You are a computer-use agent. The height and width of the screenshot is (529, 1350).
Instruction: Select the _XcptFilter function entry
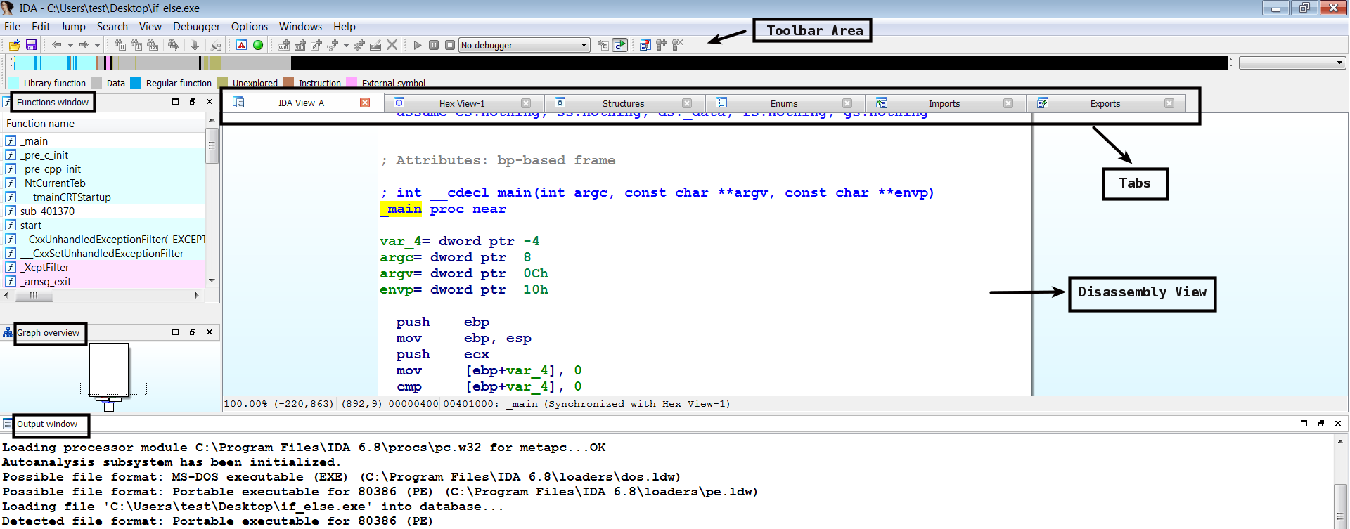pos(45,268)
